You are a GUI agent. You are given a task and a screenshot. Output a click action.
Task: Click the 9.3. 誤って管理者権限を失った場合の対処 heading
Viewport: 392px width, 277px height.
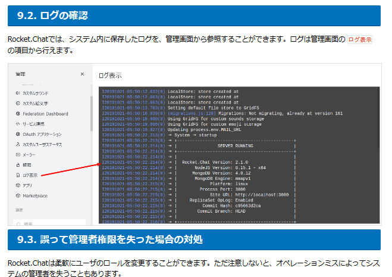(x=110, y=239)
